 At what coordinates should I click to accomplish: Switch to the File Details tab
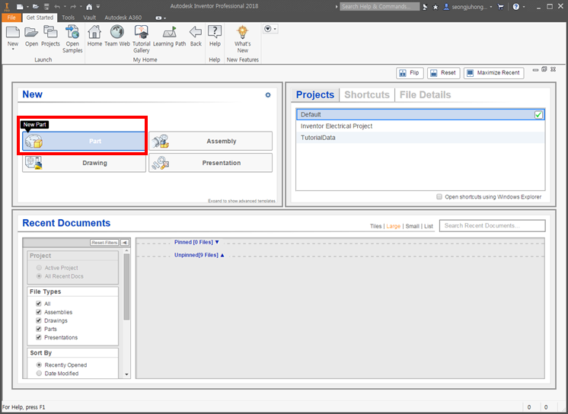pyautogui.click(x=425, y=95)
